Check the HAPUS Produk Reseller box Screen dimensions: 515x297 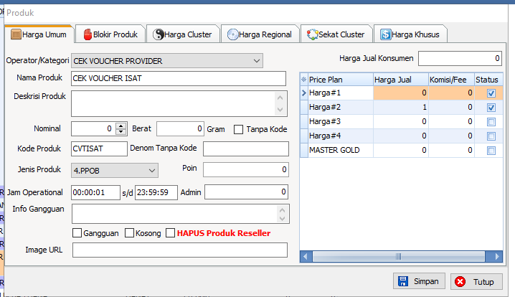click(x=170, y=233)
